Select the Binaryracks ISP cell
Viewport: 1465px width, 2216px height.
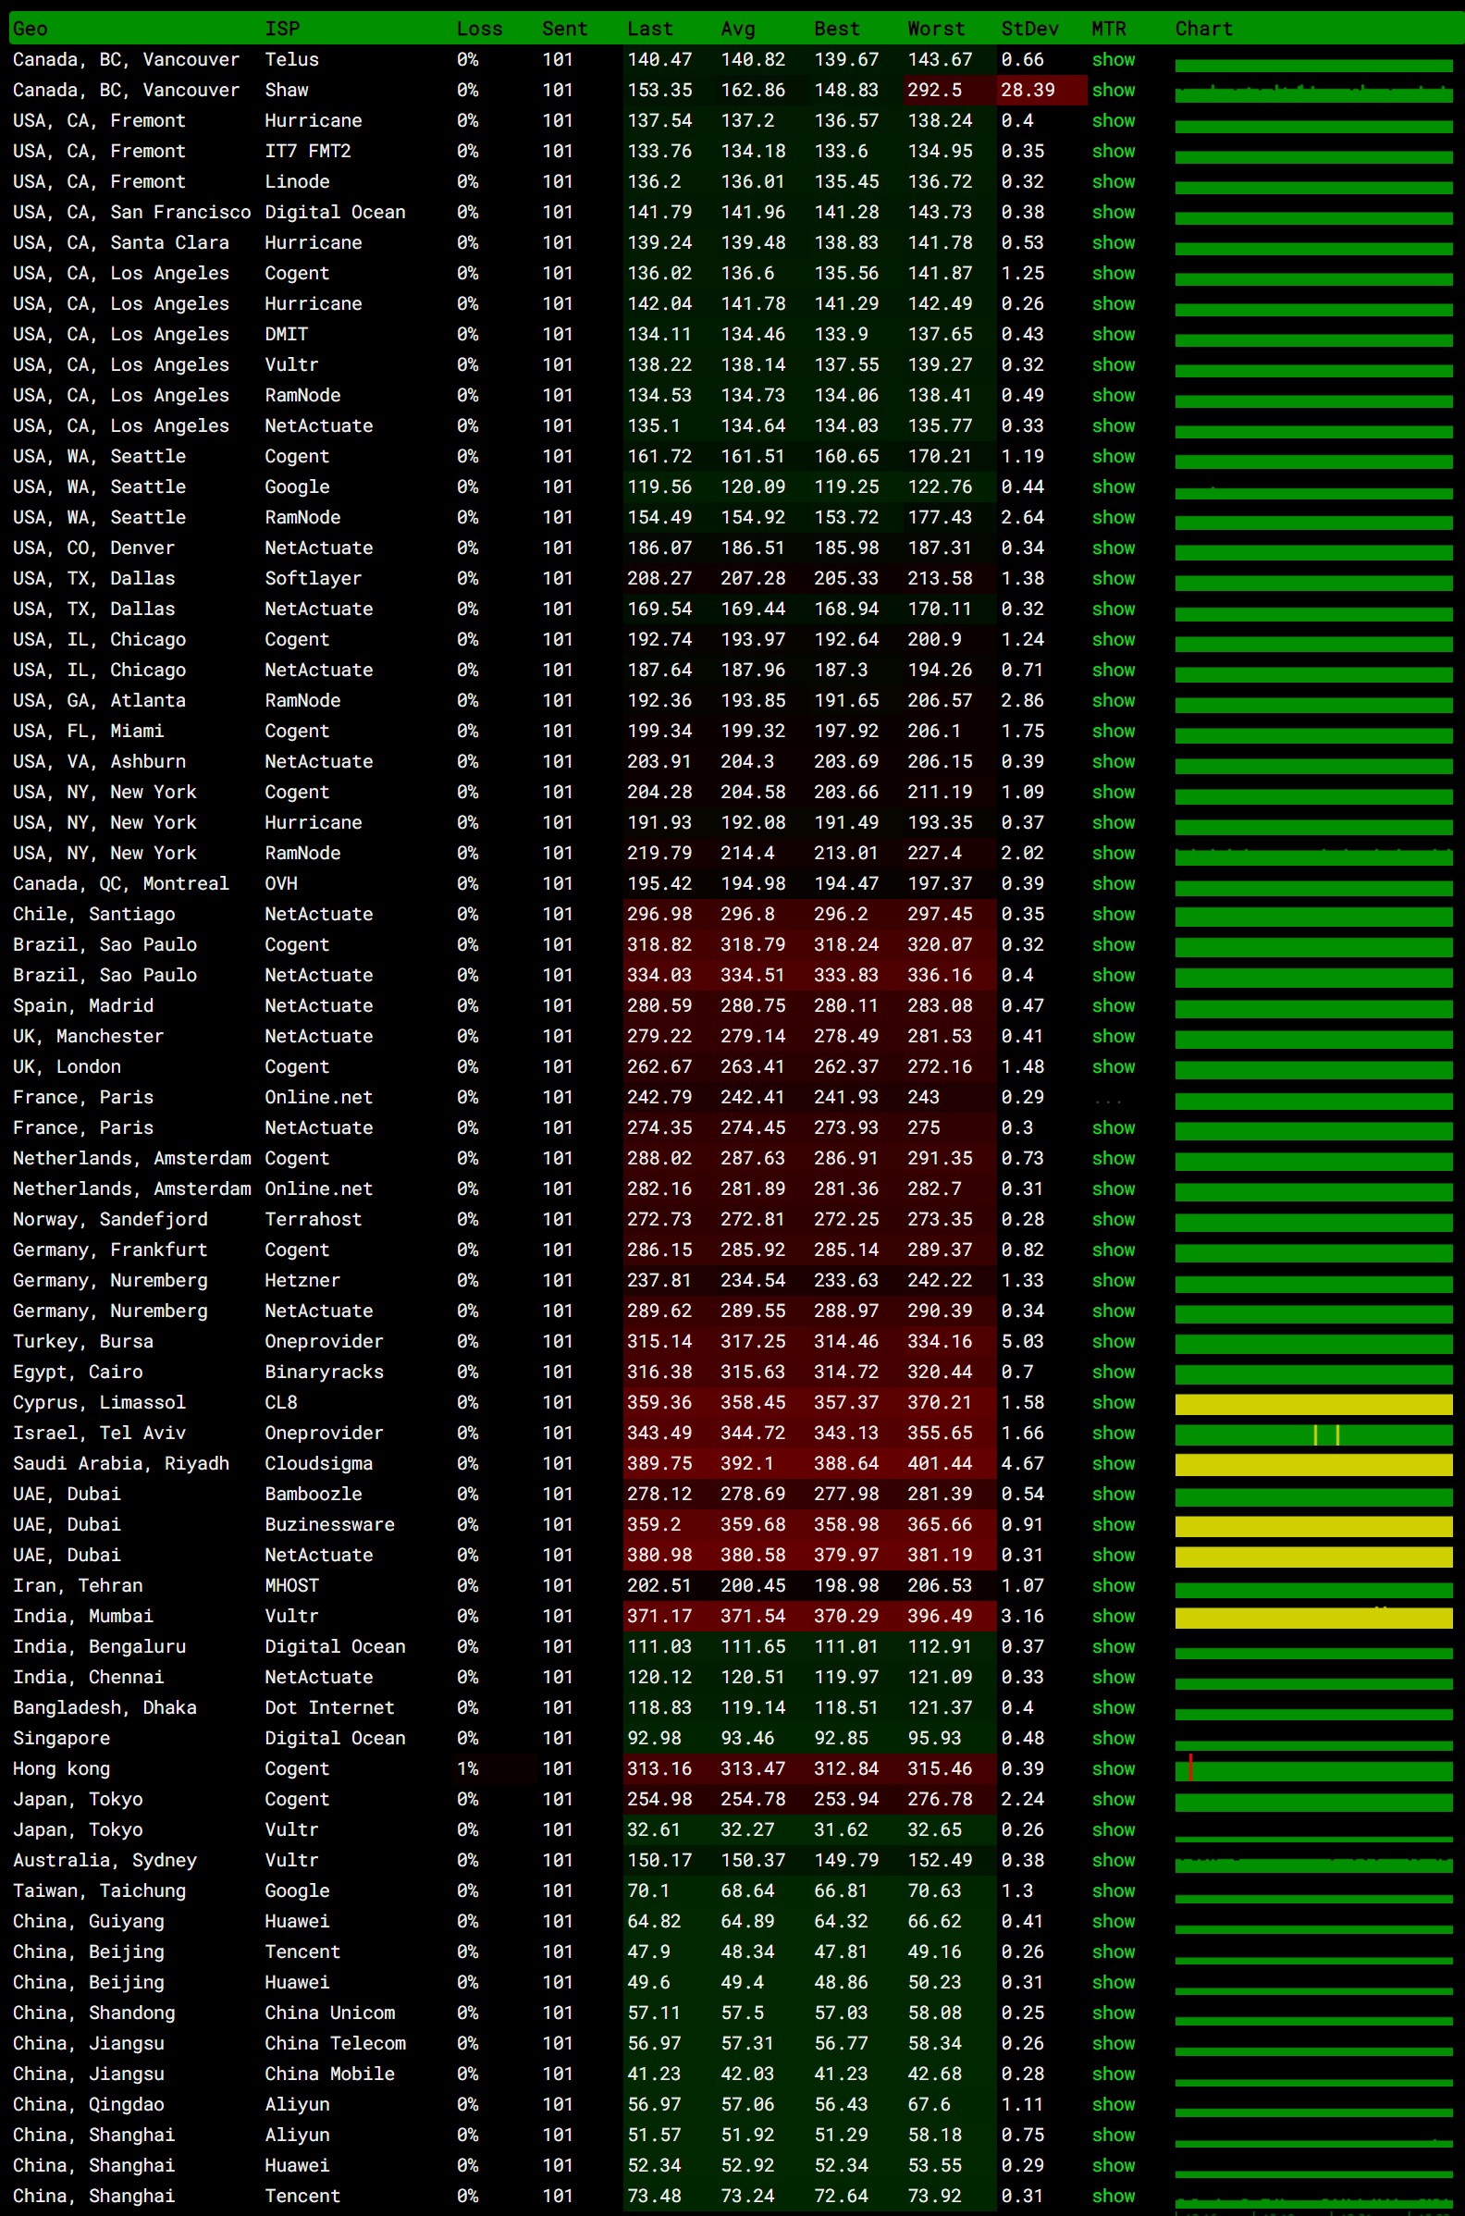325,1373
